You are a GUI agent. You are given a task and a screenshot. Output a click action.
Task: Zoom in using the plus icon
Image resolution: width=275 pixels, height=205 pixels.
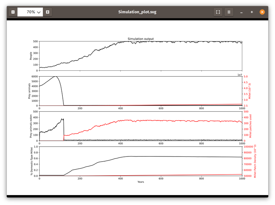point(47,12)
